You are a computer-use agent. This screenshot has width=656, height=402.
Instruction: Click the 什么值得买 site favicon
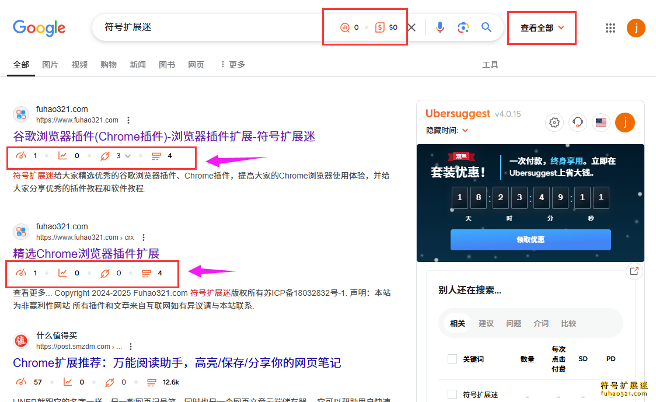(x=21, y=341)
